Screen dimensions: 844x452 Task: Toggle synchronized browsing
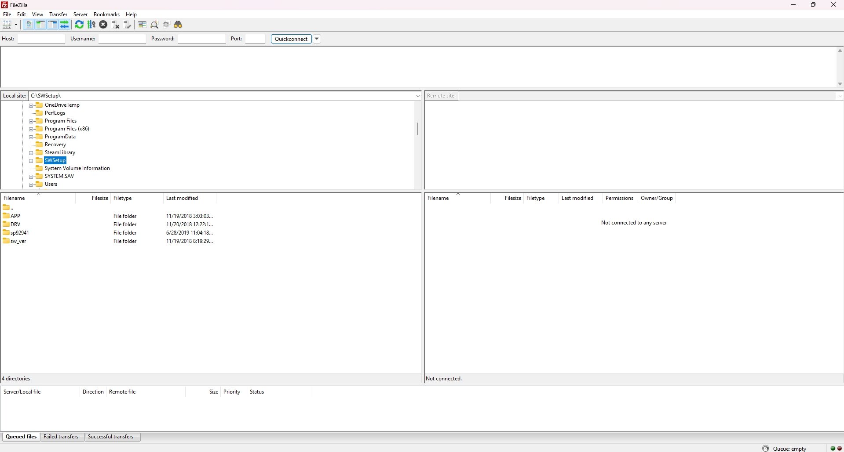[x=166, y=25]
